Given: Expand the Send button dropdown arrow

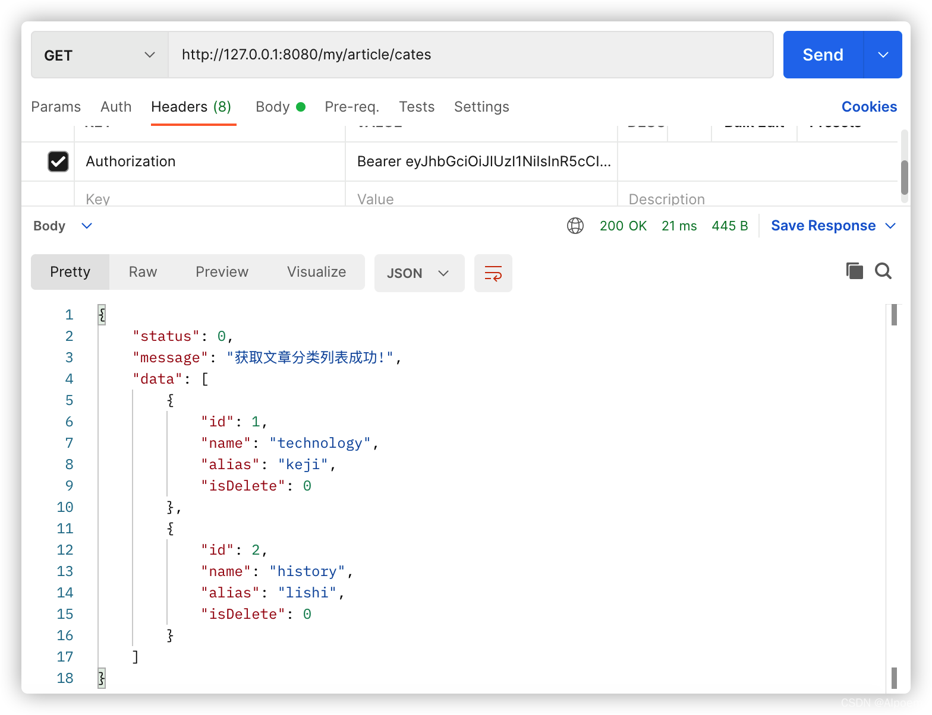Looking at the screenshot, I should 883,55.
